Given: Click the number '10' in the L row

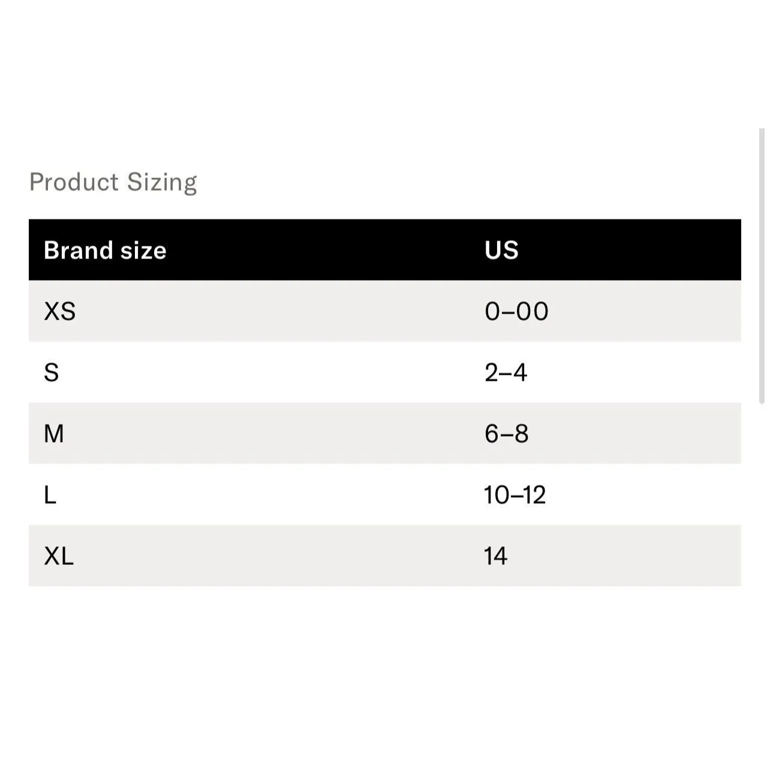Looking at the screenshot, I should (497, 495).
